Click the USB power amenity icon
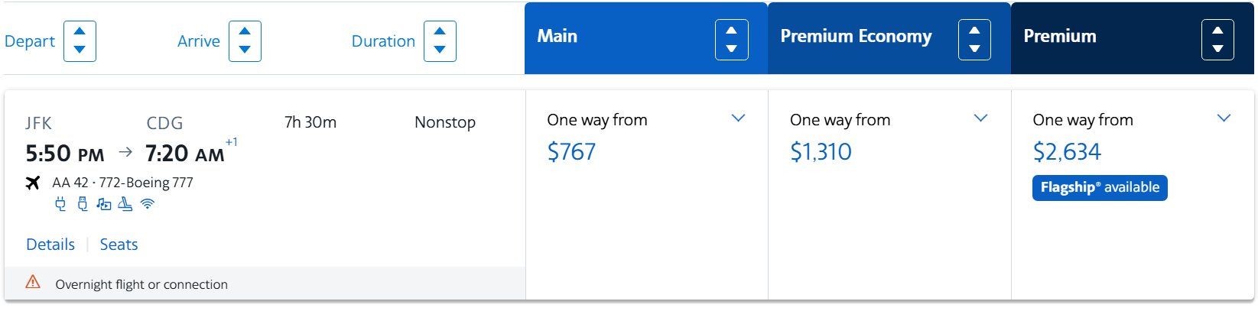 pyautogui.click(x=83, y=204)
